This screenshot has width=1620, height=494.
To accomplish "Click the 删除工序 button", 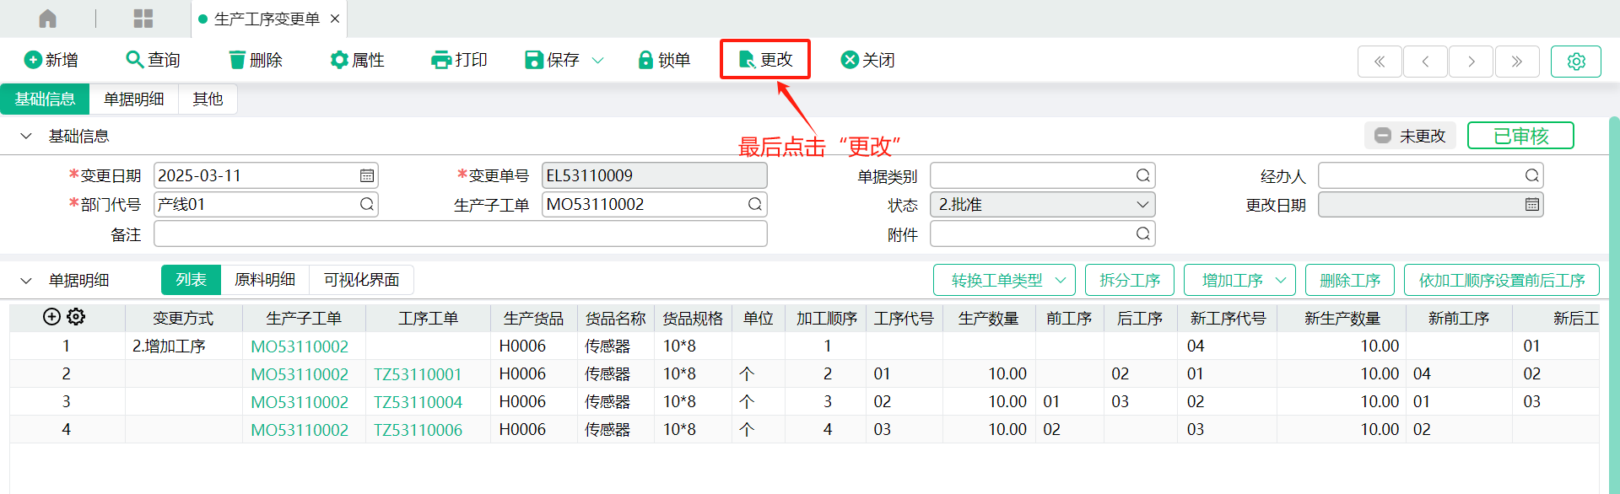I will tap(1350, 280).
